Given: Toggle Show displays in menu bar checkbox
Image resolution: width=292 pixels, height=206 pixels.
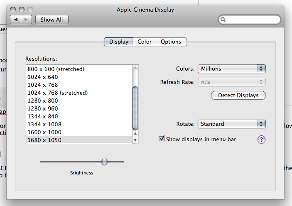Looking at the screenshot, I should tap(162, 139).
